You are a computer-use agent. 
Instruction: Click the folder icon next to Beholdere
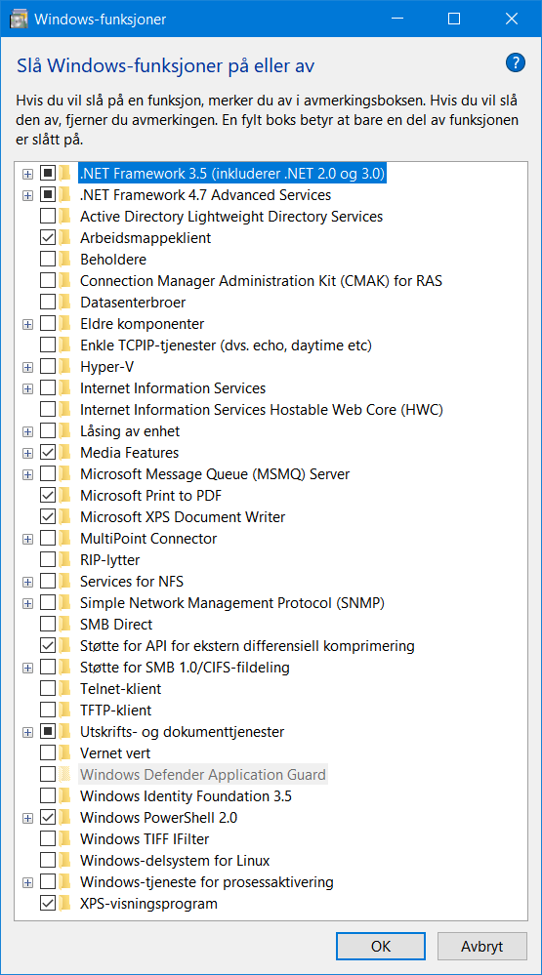(x=64, y=260)
